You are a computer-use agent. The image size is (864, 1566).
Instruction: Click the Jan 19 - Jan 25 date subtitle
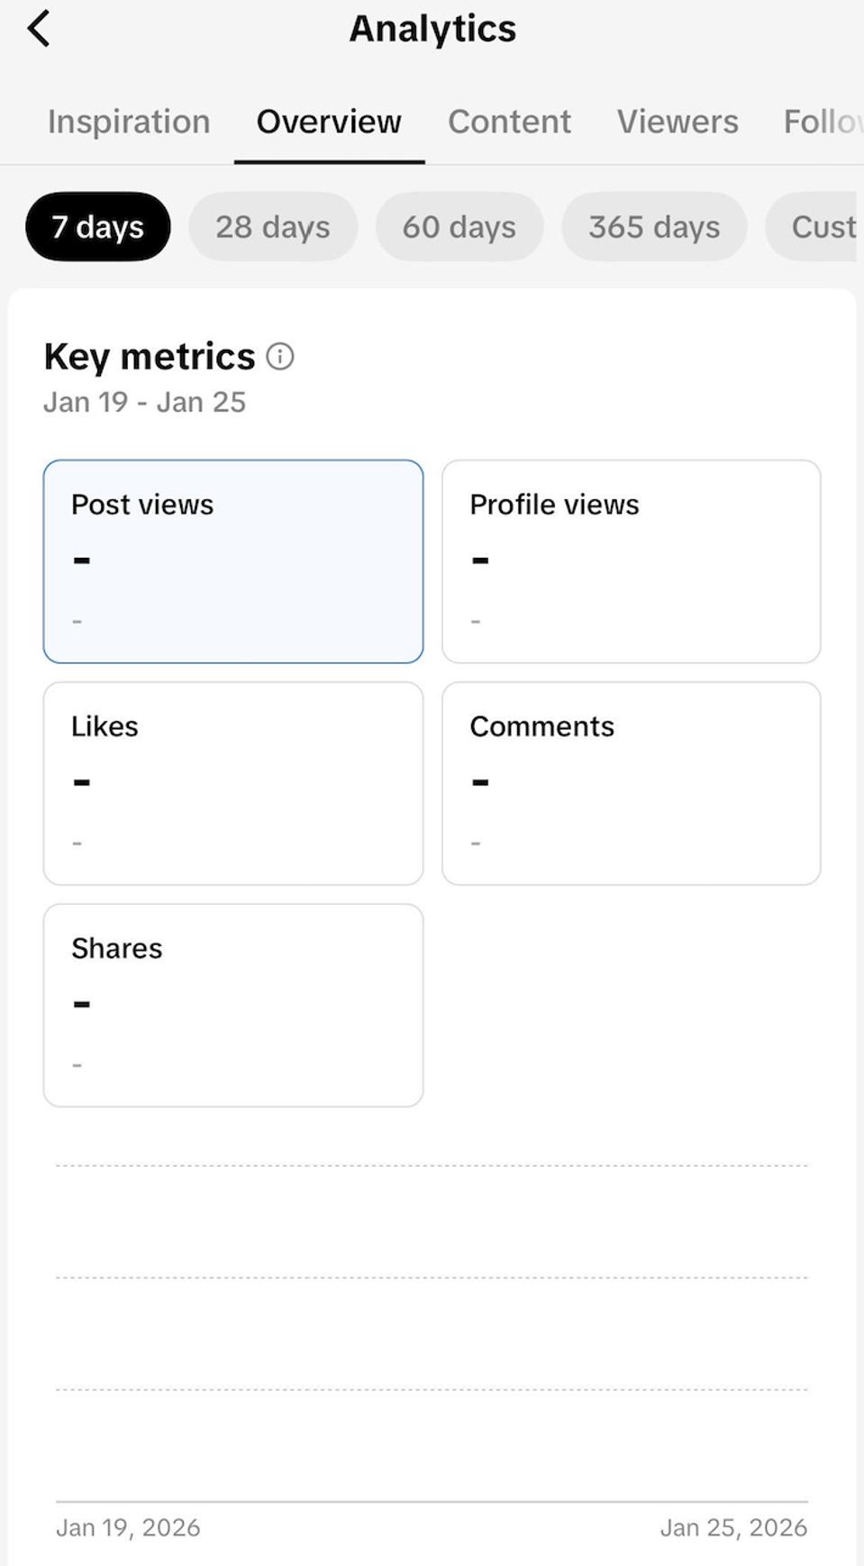click(x=144, y=402)
